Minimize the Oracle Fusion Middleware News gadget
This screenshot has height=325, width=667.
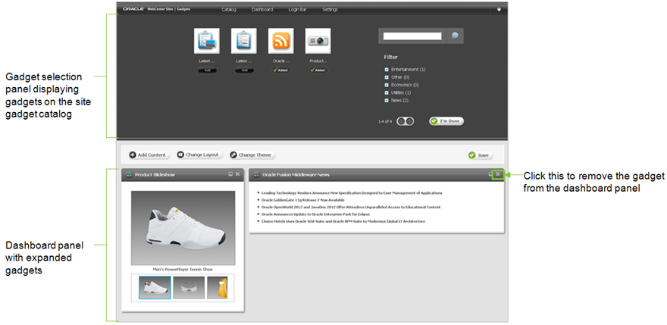coord(490,174)
